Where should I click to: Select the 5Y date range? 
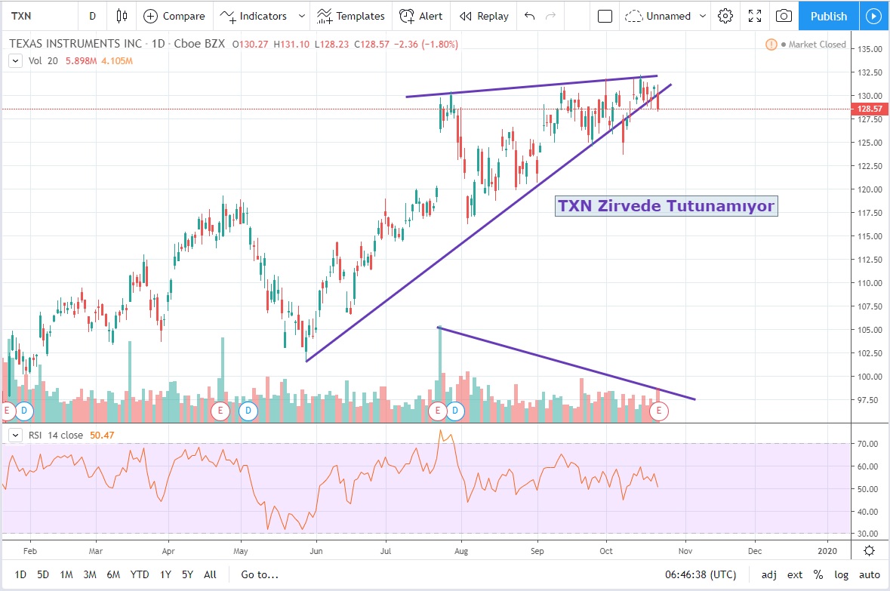(187, 574)
